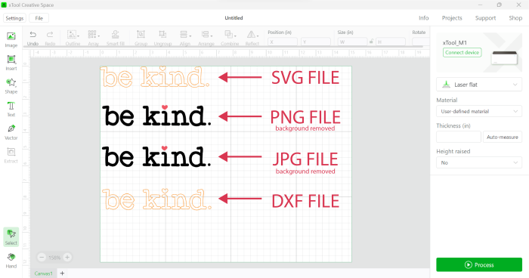
Task: Toggle the size aspect ratio lock
Action: [371, 42]
